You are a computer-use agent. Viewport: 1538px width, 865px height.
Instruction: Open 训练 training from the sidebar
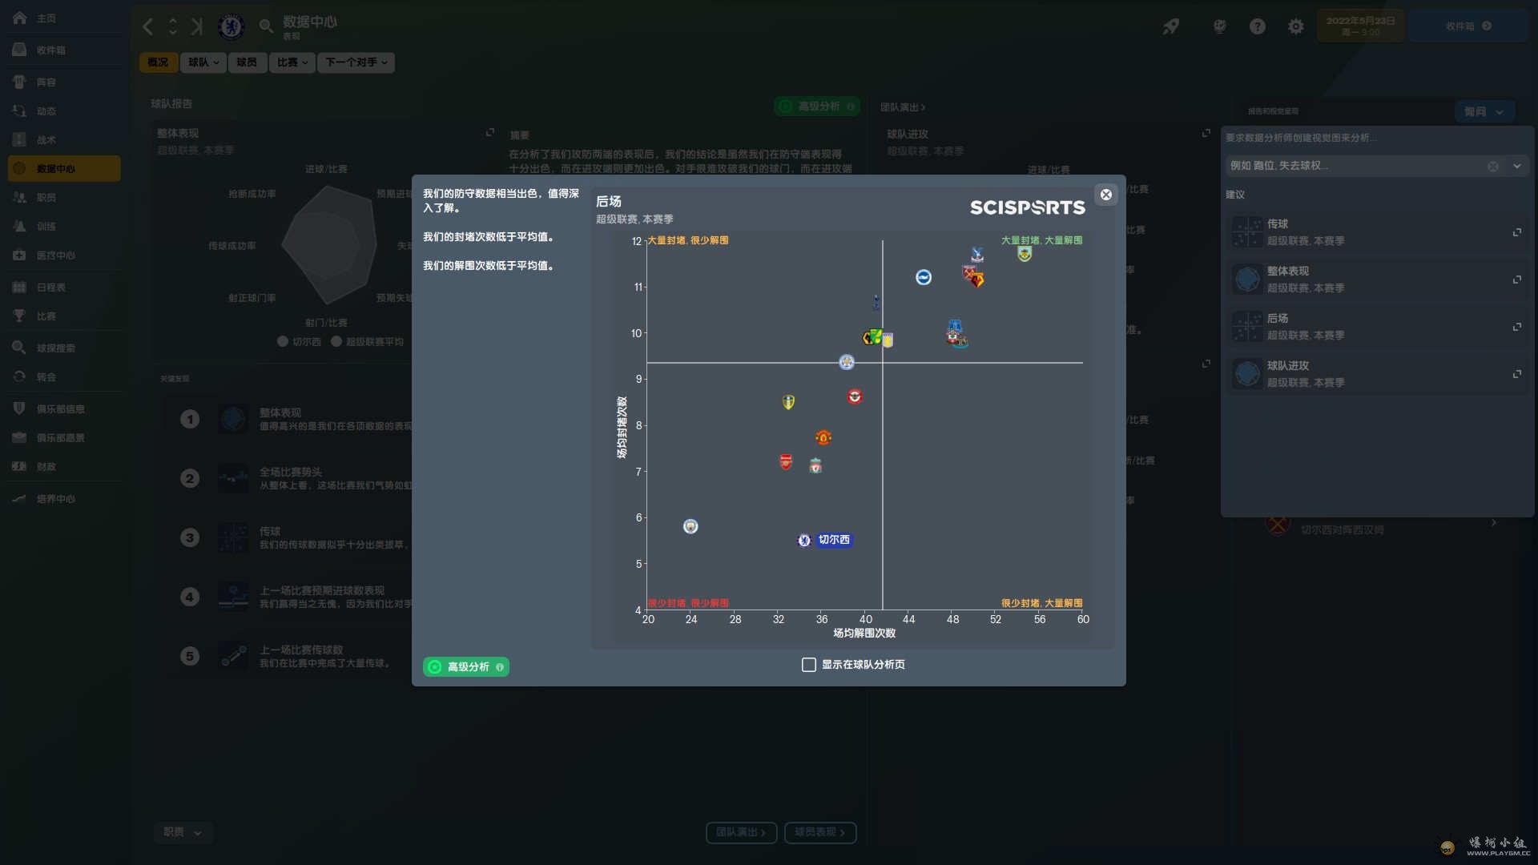click(x=64, y=226)
